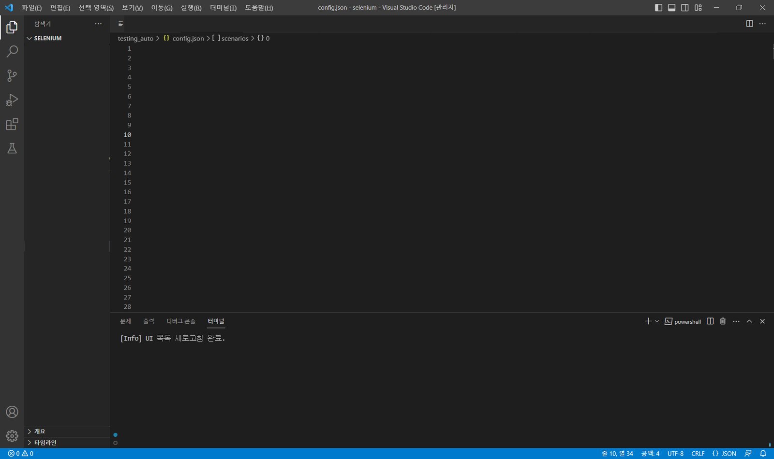Viewport: 774px width, 459px height.
Task: Open Explorer views and more actions ellipsis
Action: (x=98, y=24)
